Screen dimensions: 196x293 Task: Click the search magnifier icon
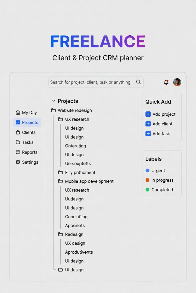tap(138, 82)
